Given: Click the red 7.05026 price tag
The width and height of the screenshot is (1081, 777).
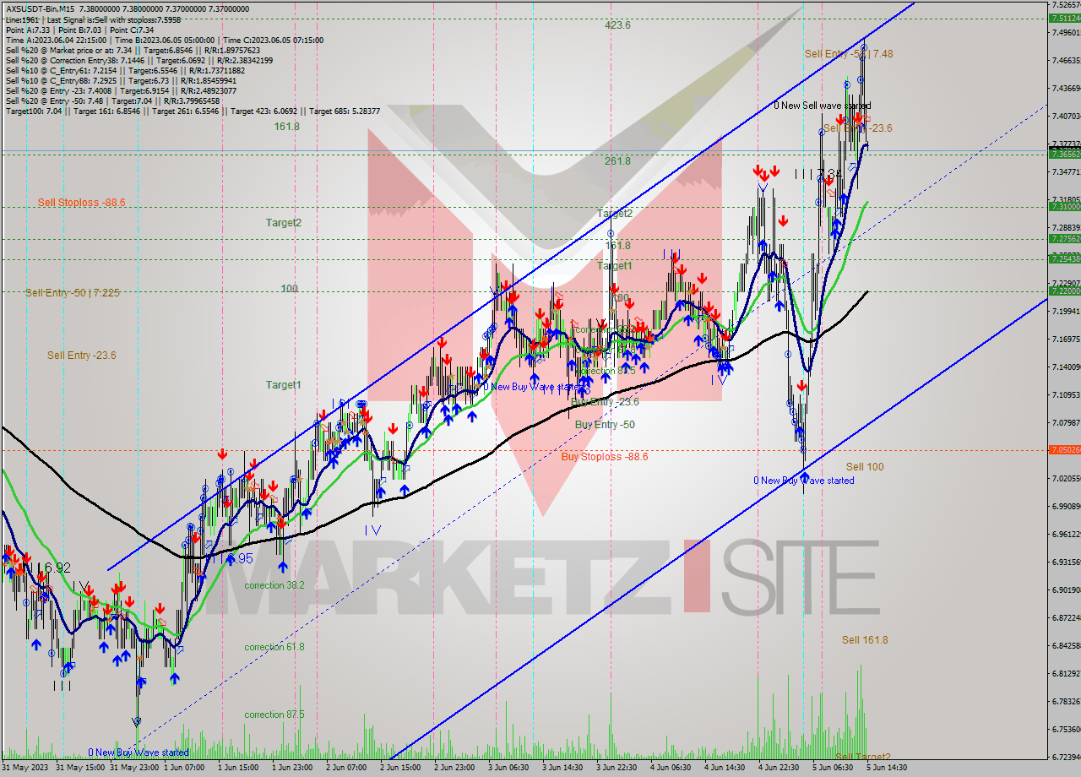Looking at the screenshot, I should coord(1064,450).
